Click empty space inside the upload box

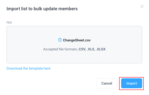28,57
